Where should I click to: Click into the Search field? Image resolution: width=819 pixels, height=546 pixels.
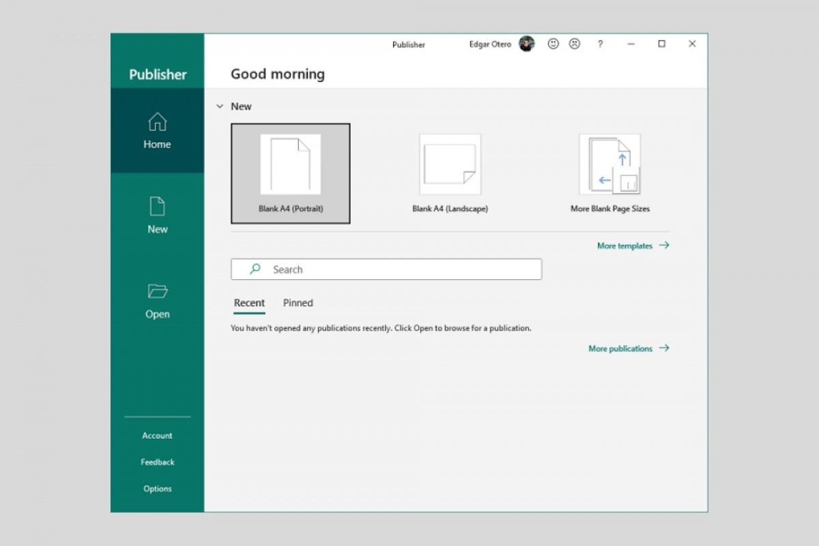[386, 269]
